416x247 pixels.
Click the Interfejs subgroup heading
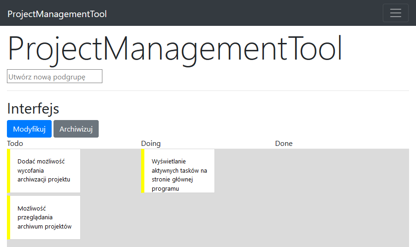(x=33, y=109)
